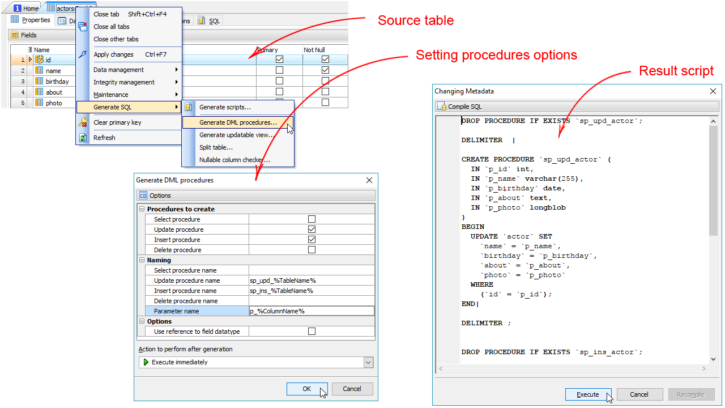Click the script editor vertical scrollbar
Image resolution: width=725 pixels, height=408 pixels.
(713, 181)
